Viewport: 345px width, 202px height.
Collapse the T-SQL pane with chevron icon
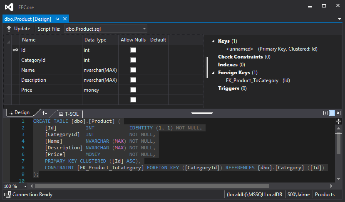(x=338, y=113)
